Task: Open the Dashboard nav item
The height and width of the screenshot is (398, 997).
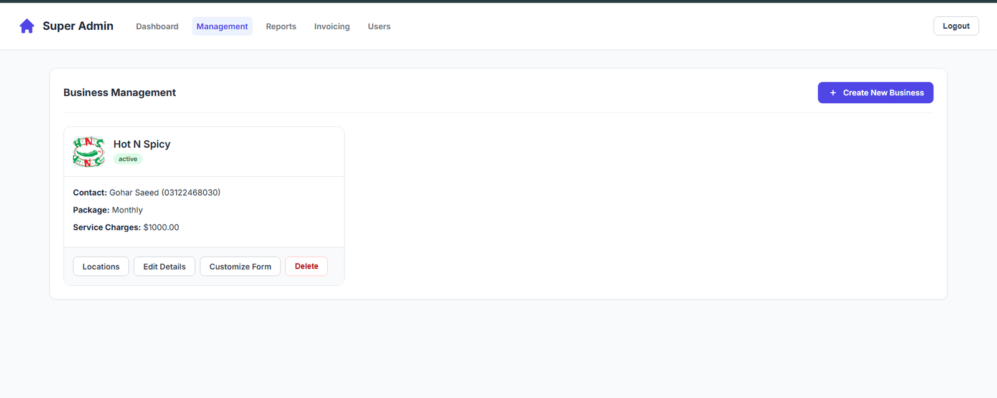Action: click(x=157, y=26)
